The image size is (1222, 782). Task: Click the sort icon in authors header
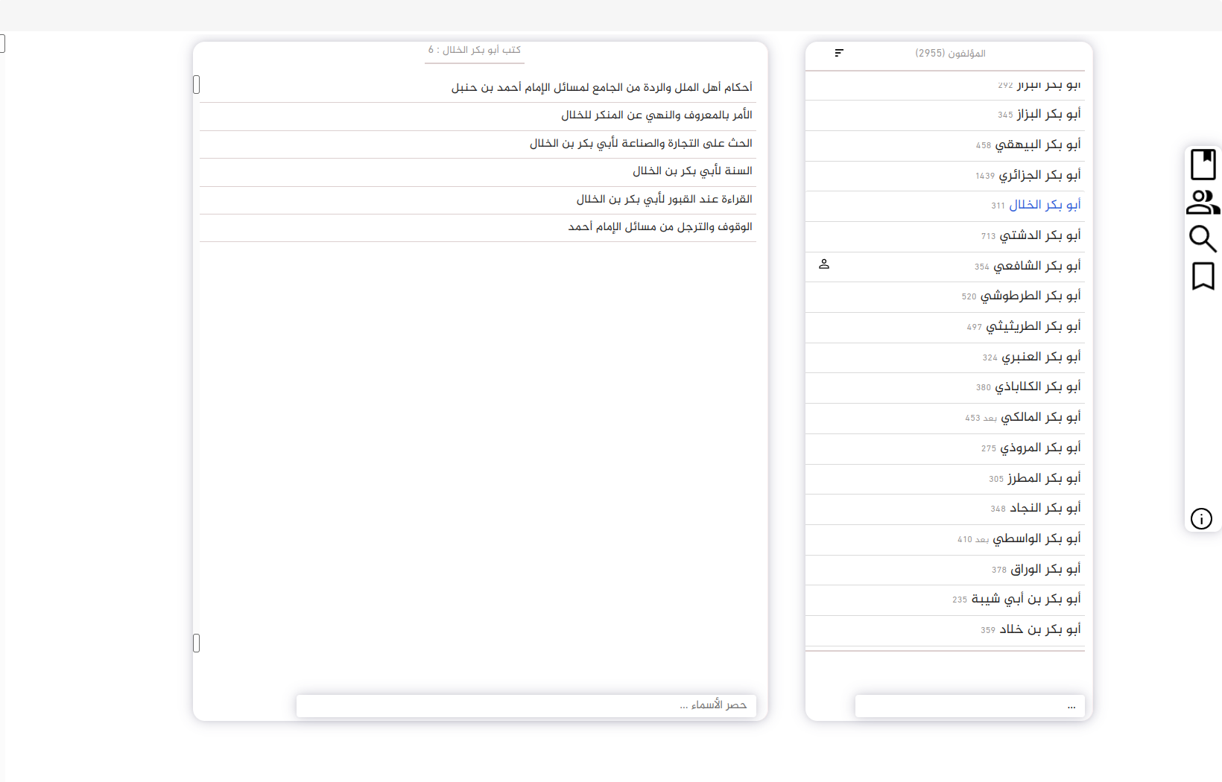839,53
